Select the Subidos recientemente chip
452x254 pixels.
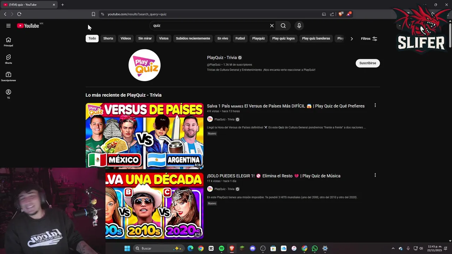(x=193, y=38)
